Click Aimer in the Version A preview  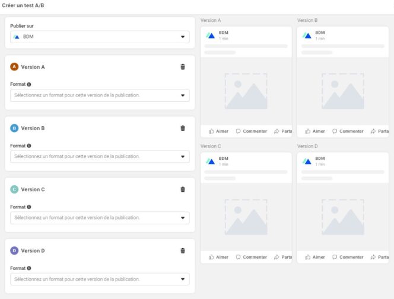click(218, 131)
